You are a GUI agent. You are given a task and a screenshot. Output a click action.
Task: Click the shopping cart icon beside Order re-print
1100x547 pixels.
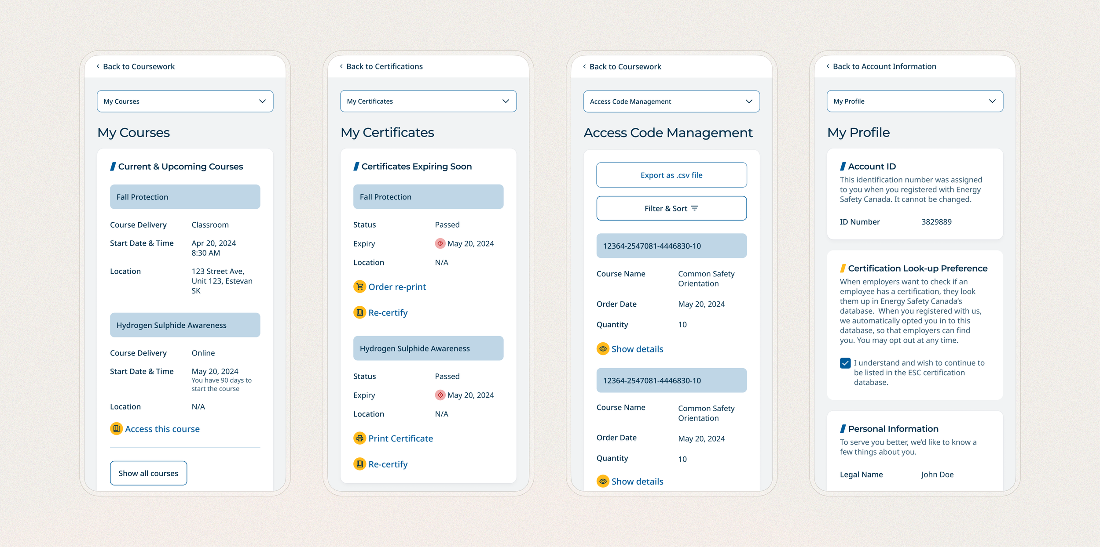point(359,286)
